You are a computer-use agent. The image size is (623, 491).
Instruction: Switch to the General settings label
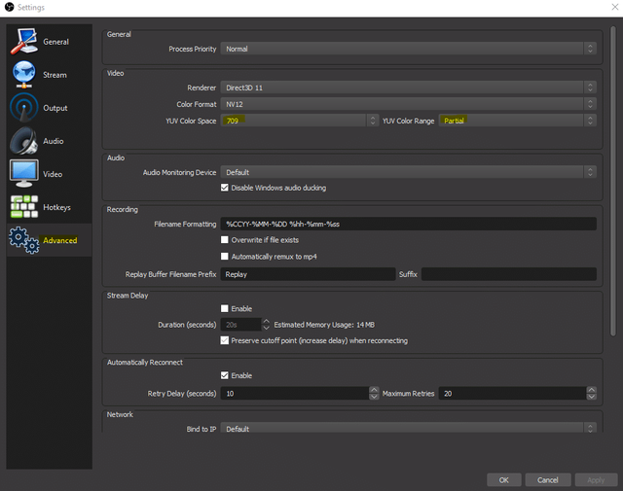click(x=55, y=42)
